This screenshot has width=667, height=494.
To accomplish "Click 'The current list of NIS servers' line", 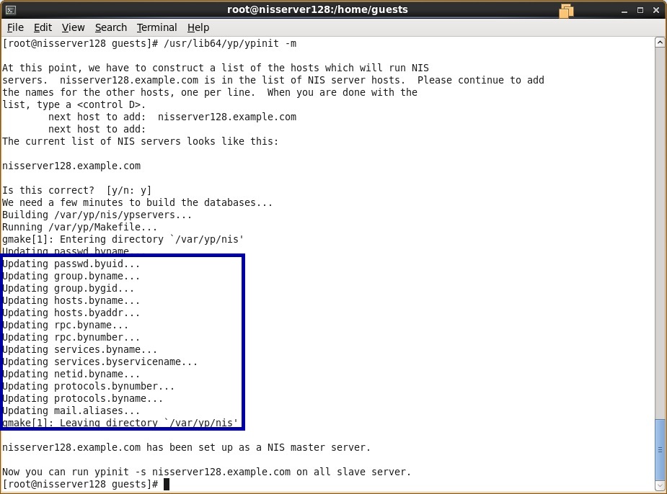I will pos(141,141).
